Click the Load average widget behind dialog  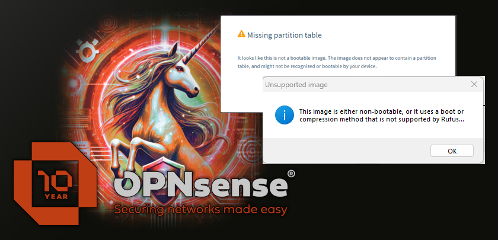pyautogui.click(x=245, y=131)
